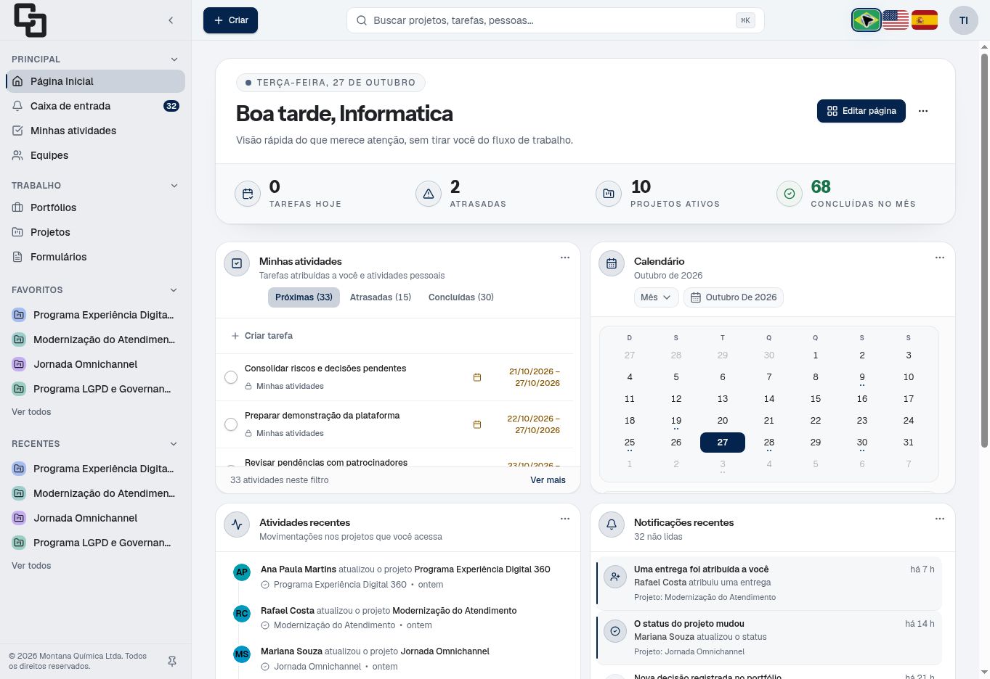Open Caixa de entrada in the sidebar
The image size is (990, 679).
coord(95,106)
